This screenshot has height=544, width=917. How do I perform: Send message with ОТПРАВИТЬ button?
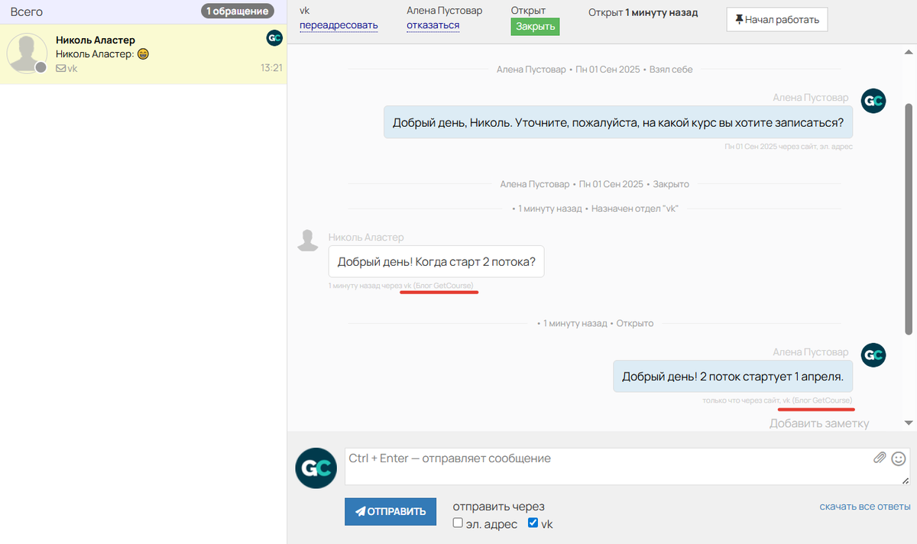[x=390, y=511]
